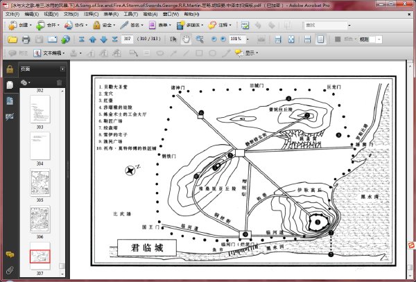Expand the 注释 (Comment) toolbar dropdown

click(x=220, y=25)
